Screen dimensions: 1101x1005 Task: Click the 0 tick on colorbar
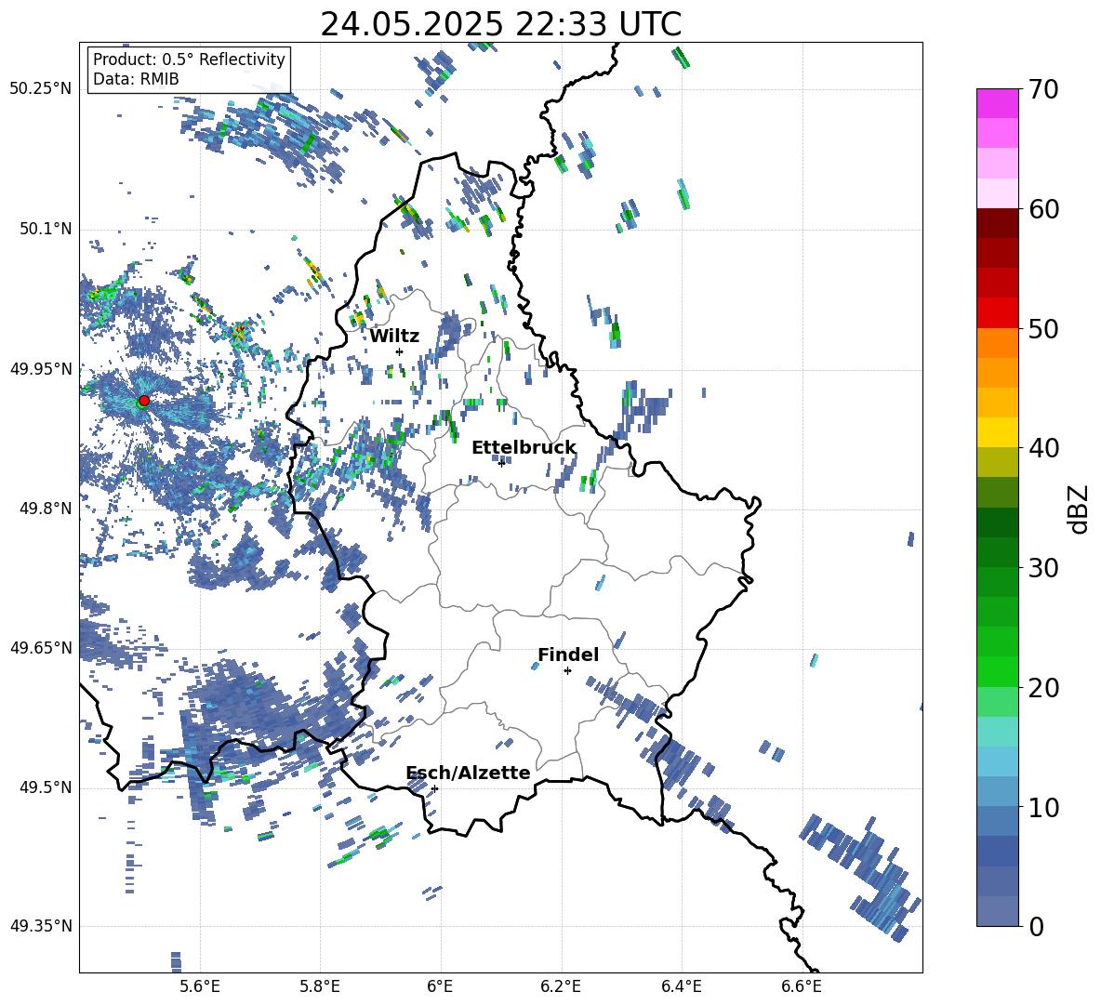tap(1036, 926)
